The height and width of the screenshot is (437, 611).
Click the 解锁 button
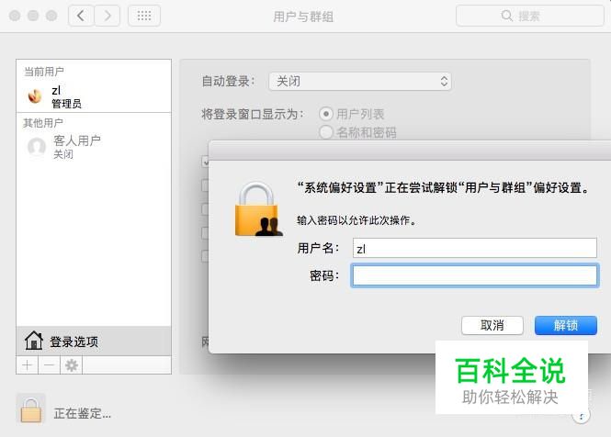[566, 325]
